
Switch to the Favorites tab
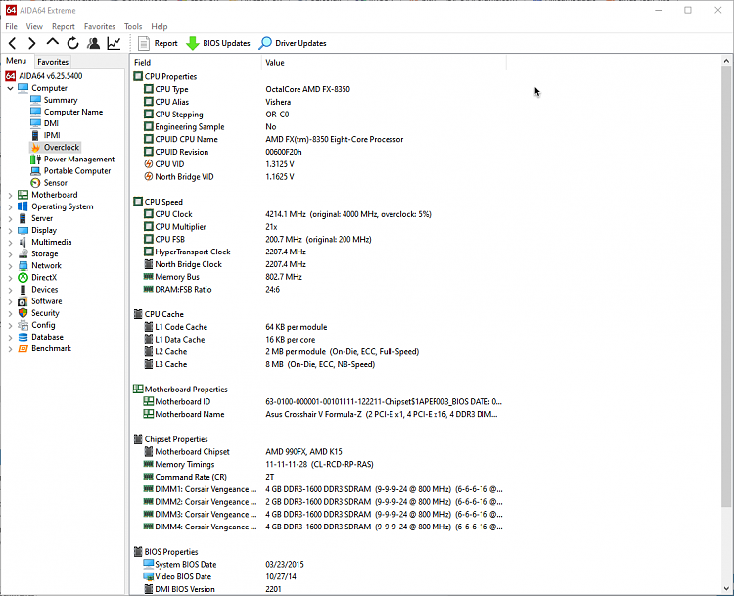[x=53, y=62]
